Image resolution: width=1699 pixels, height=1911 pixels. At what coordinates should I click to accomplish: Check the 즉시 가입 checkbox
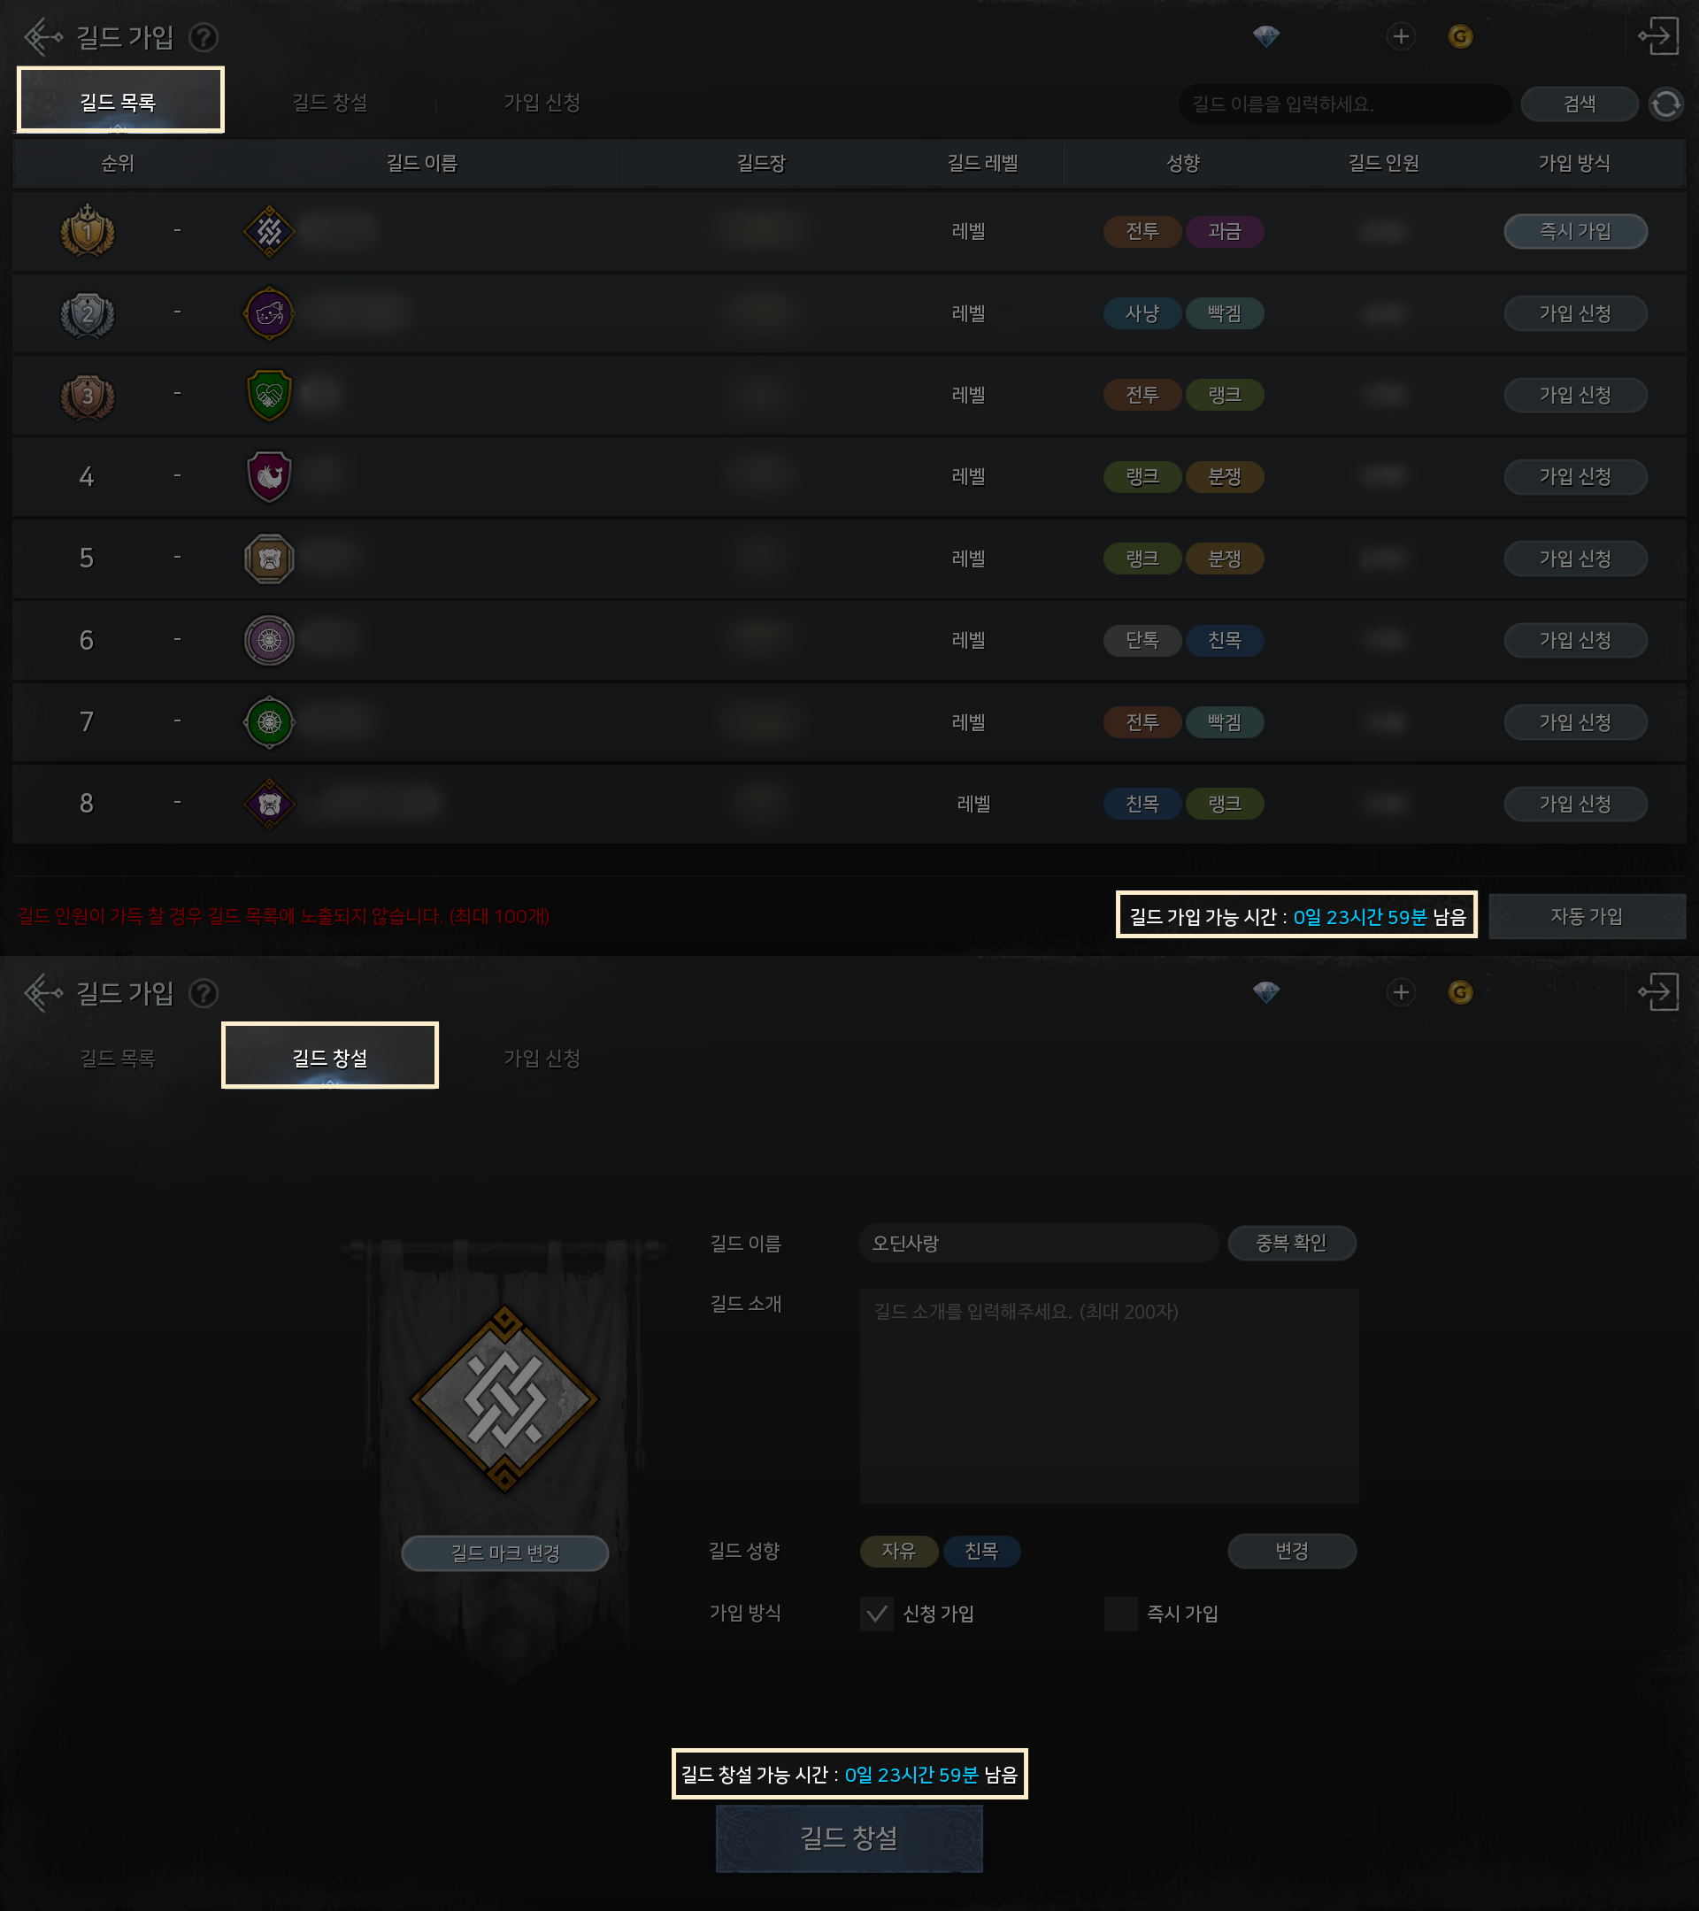click(1120, 1614)
